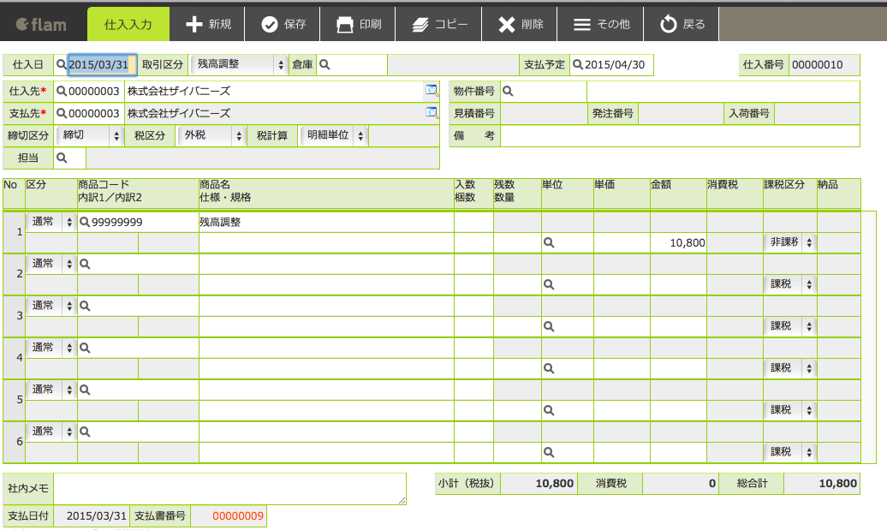Click row 1 product name 残高調整
Viewport: 887px width, 530px height.
(220, 223)
